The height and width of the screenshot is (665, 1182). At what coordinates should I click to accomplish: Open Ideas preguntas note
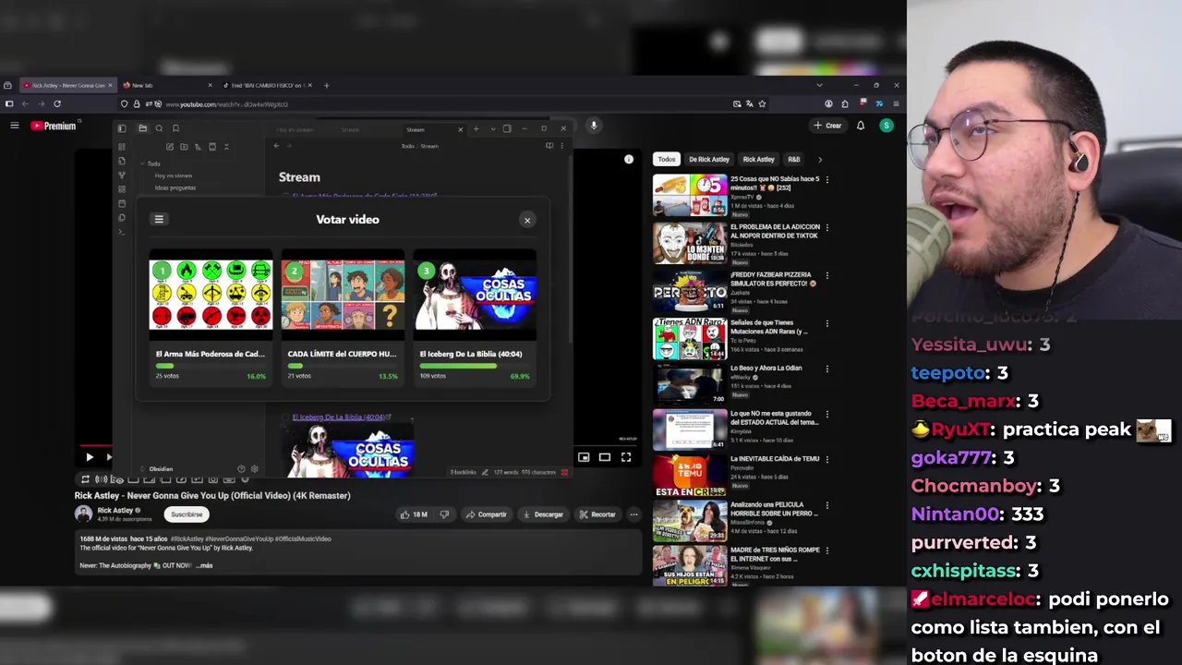tap(175, 187)
